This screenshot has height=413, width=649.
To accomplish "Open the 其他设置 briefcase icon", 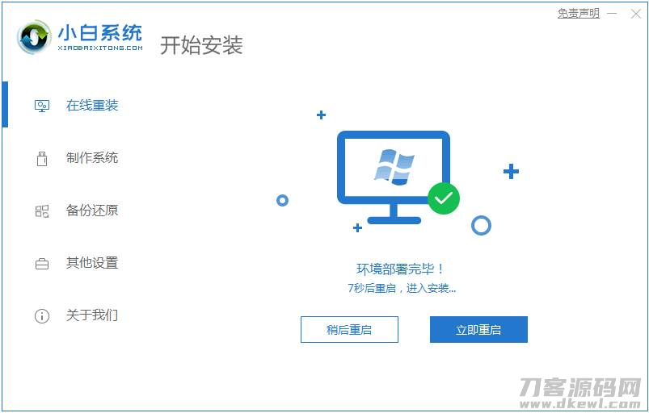I will coord(42,264).
